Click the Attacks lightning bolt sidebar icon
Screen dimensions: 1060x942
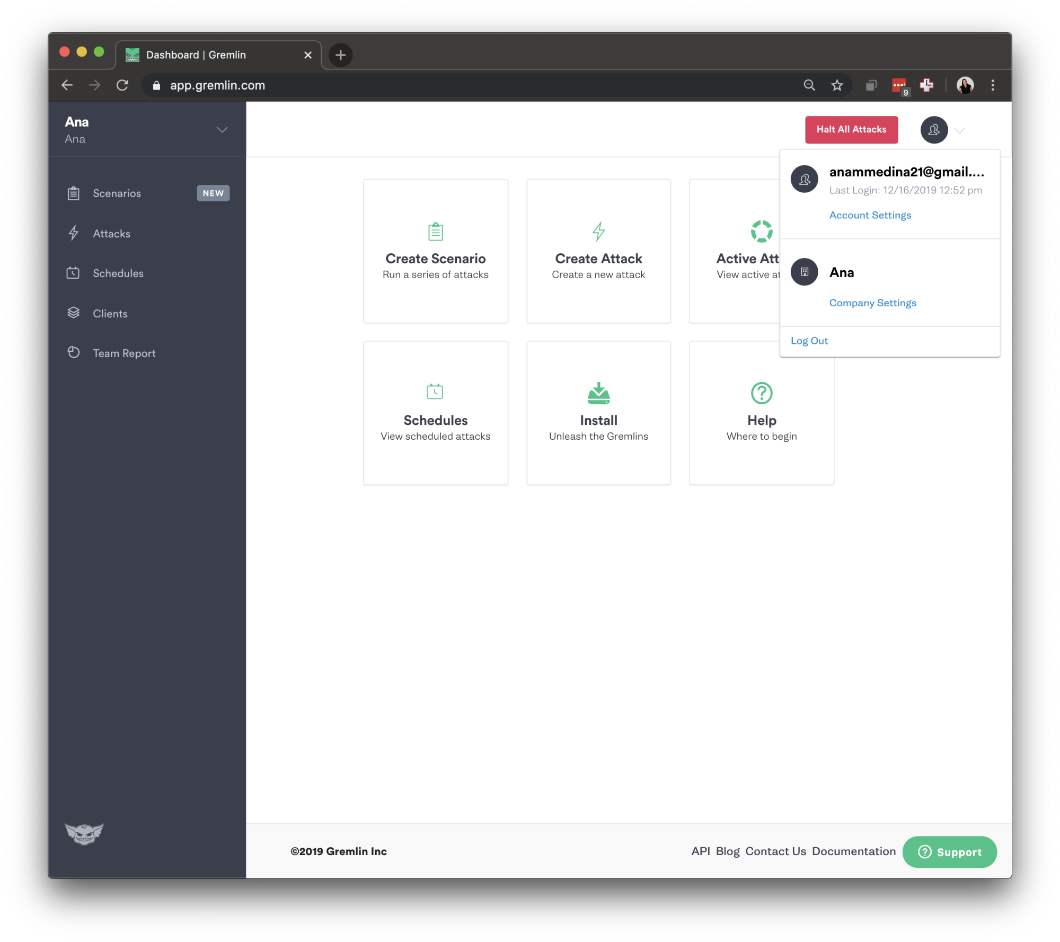(x=74, y=233)
